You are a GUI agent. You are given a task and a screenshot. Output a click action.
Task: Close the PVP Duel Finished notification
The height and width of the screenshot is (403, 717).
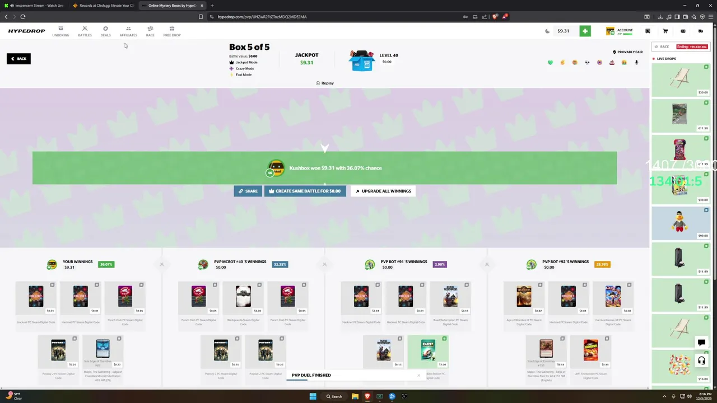[418, 375]
